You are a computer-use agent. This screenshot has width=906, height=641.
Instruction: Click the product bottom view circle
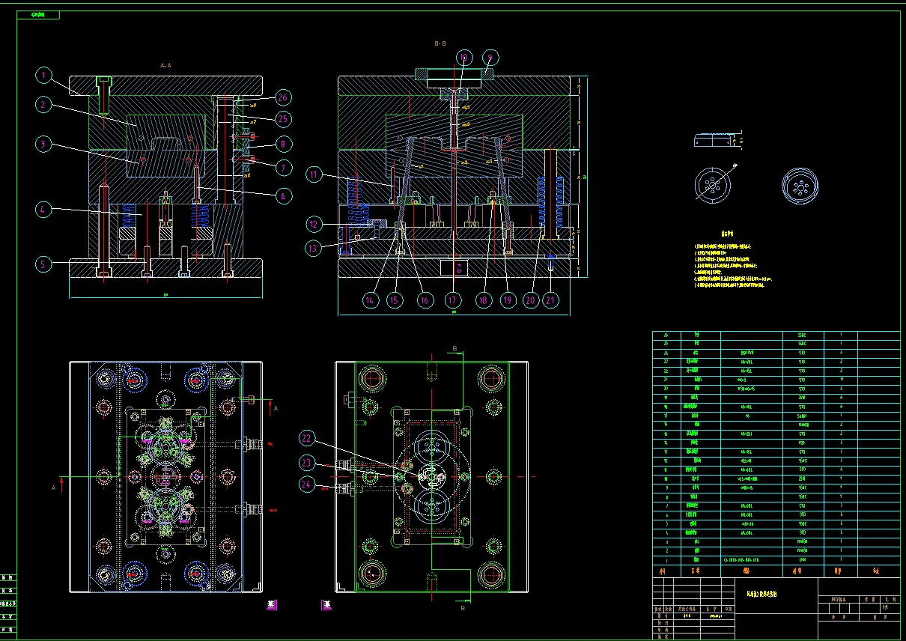(x=800, y=185)
